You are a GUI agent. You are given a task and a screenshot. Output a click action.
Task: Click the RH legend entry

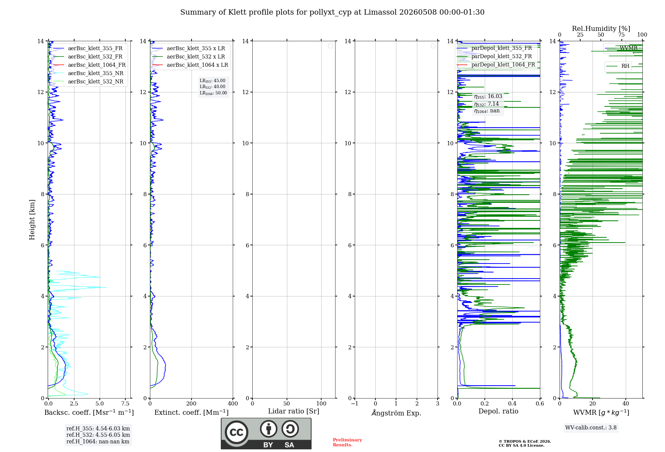(618, 66)
